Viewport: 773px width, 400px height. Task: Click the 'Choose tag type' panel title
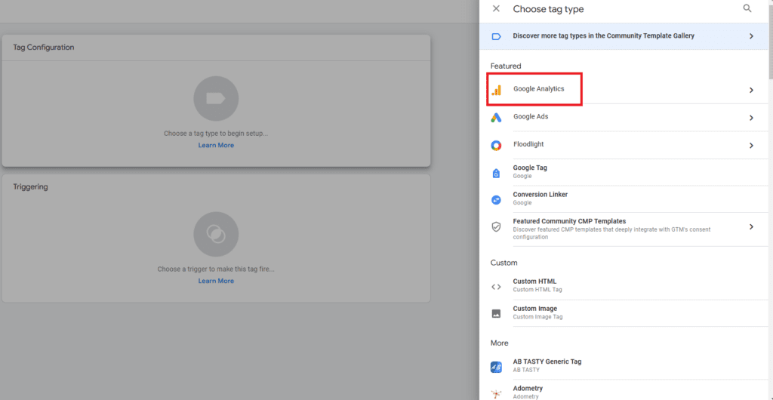(548, 9)
